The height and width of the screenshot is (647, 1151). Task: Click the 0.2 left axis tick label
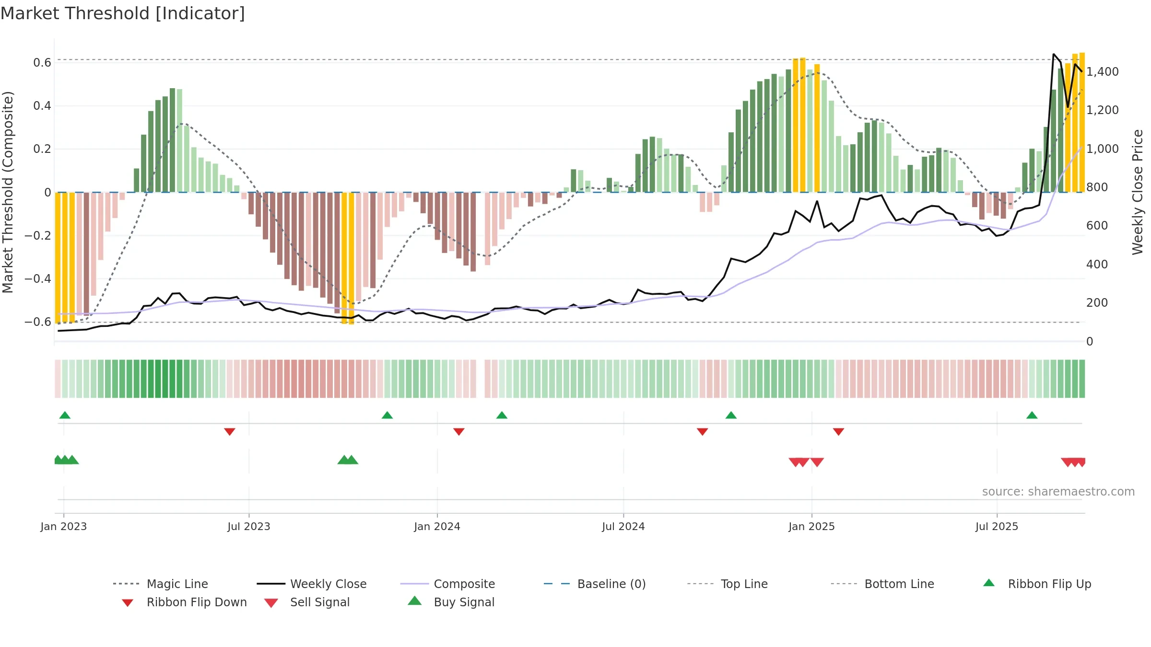[42, 149]
